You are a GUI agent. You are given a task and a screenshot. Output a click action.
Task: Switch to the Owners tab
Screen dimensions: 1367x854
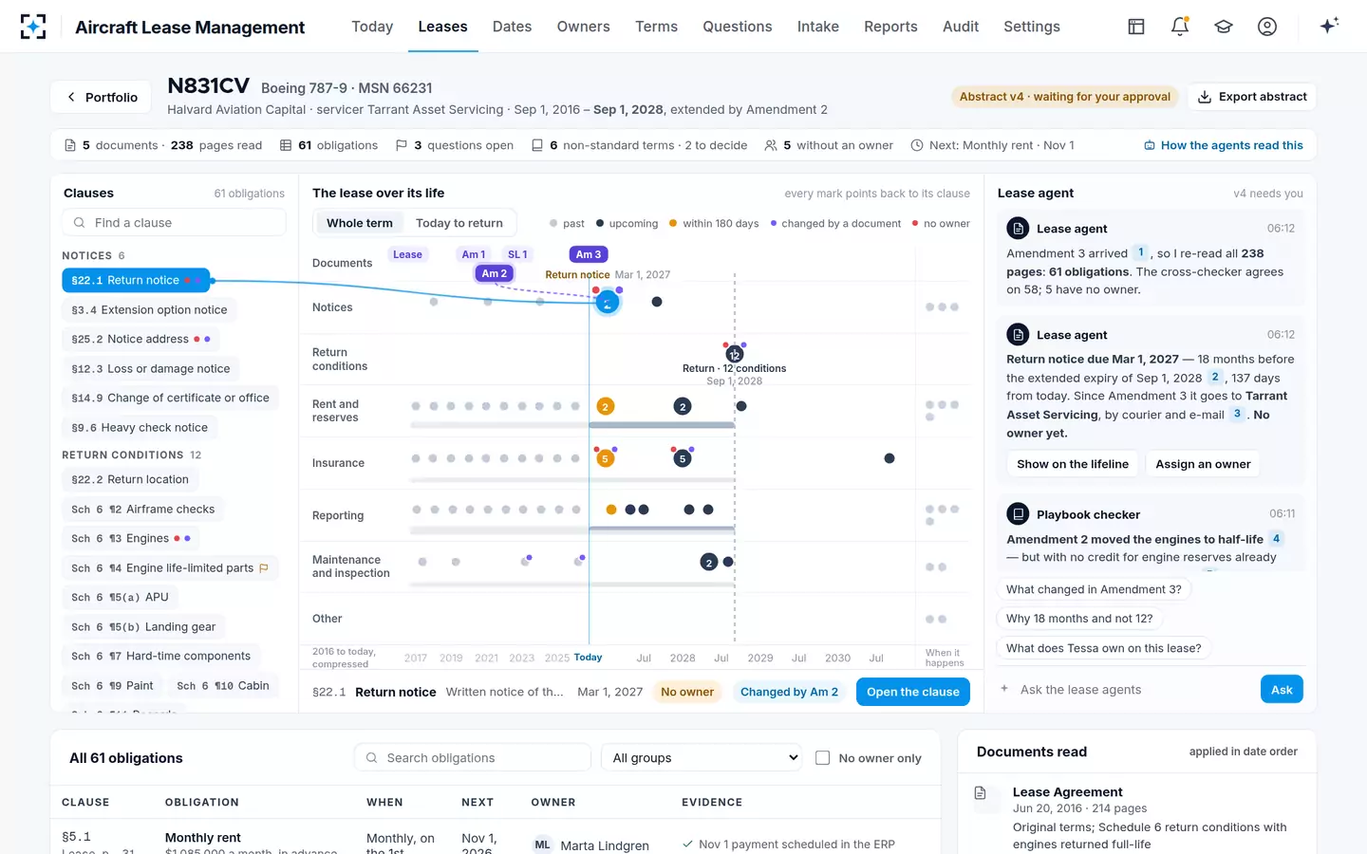583,27
